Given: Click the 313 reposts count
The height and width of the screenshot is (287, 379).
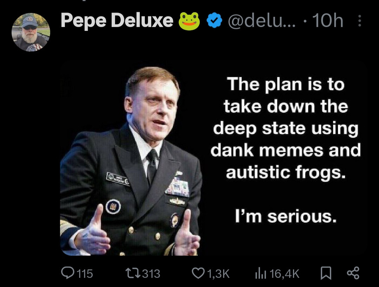Looking at the screenshot, I should [151, 273].
